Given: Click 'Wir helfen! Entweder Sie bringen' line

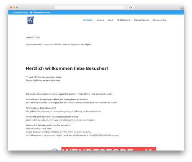Looking at the screenshot, I should point(71,103).
